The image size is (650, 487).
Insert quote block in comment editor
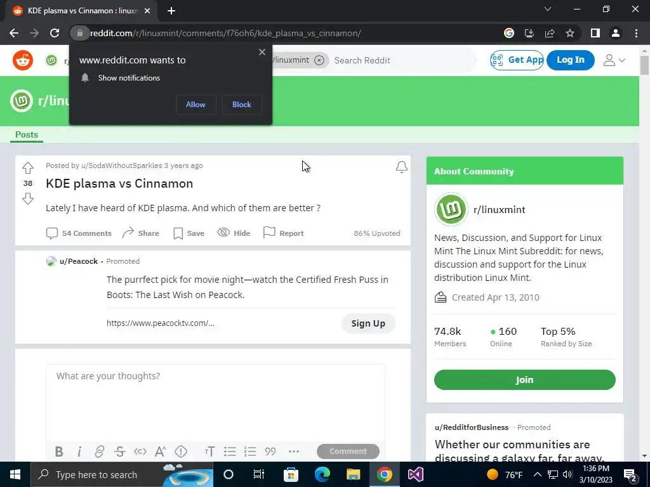click(270, 451)
